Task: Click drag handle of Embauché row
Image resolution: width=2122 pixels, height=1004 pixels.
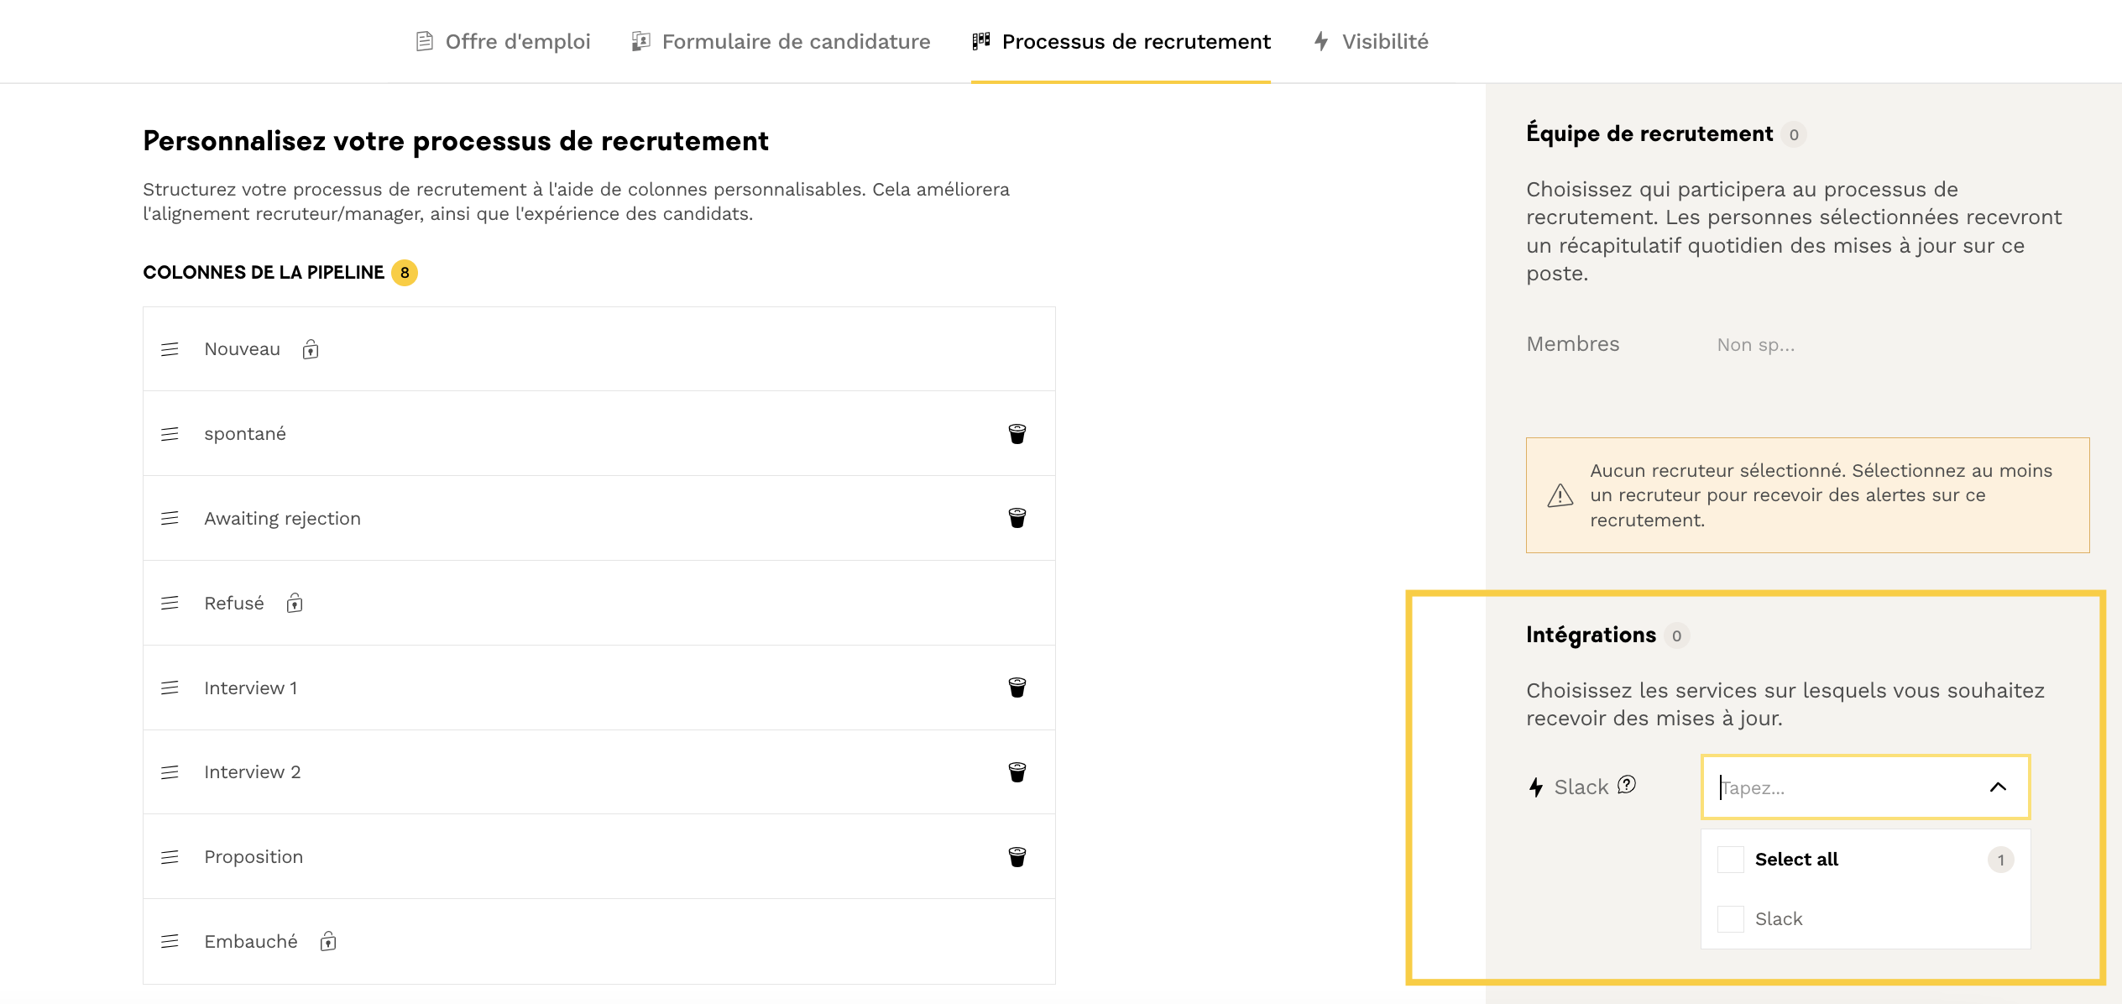Action: [170, 942]
